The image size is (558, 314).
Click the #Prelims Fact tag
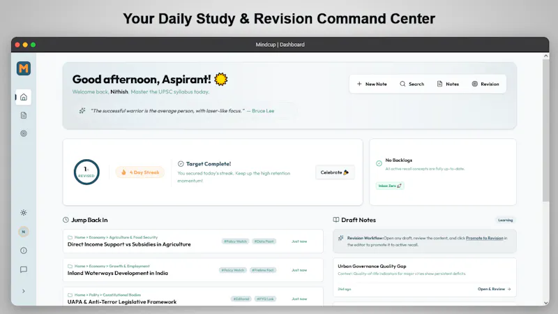263,270
